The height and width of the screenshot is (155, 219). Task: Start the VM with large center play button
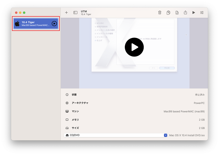pyautogui.click(x=134, y=47)
